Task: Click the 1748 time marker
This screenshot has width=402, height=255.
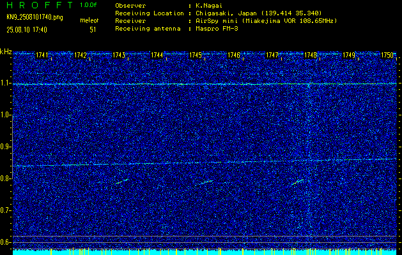Action: 310,55
